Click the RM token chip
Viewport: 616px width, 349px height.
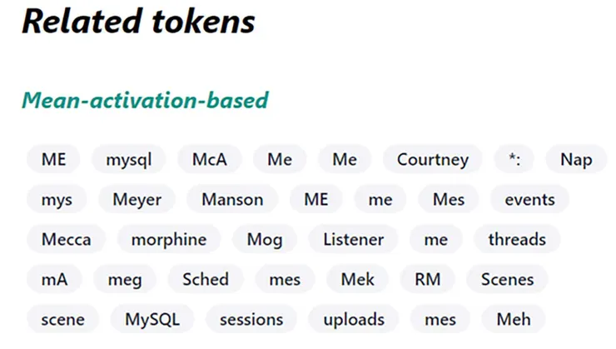click(428, 279)
